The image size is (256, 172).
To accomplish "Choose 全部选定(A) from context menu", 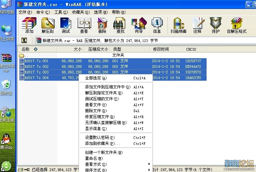I will [x=116, y=78].
